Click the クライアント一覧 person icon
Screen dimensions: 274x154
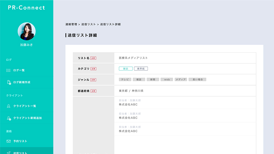[x=8, y=106]
